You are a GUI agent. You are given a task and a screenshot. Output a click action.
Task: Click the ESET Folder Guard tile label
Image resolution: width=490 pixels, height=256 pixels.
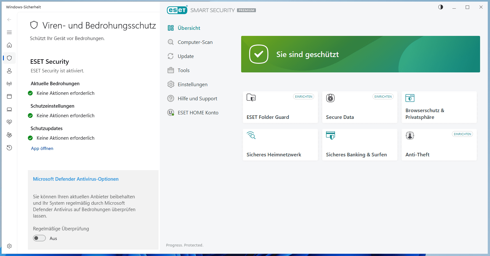click(x=268, y=117)
